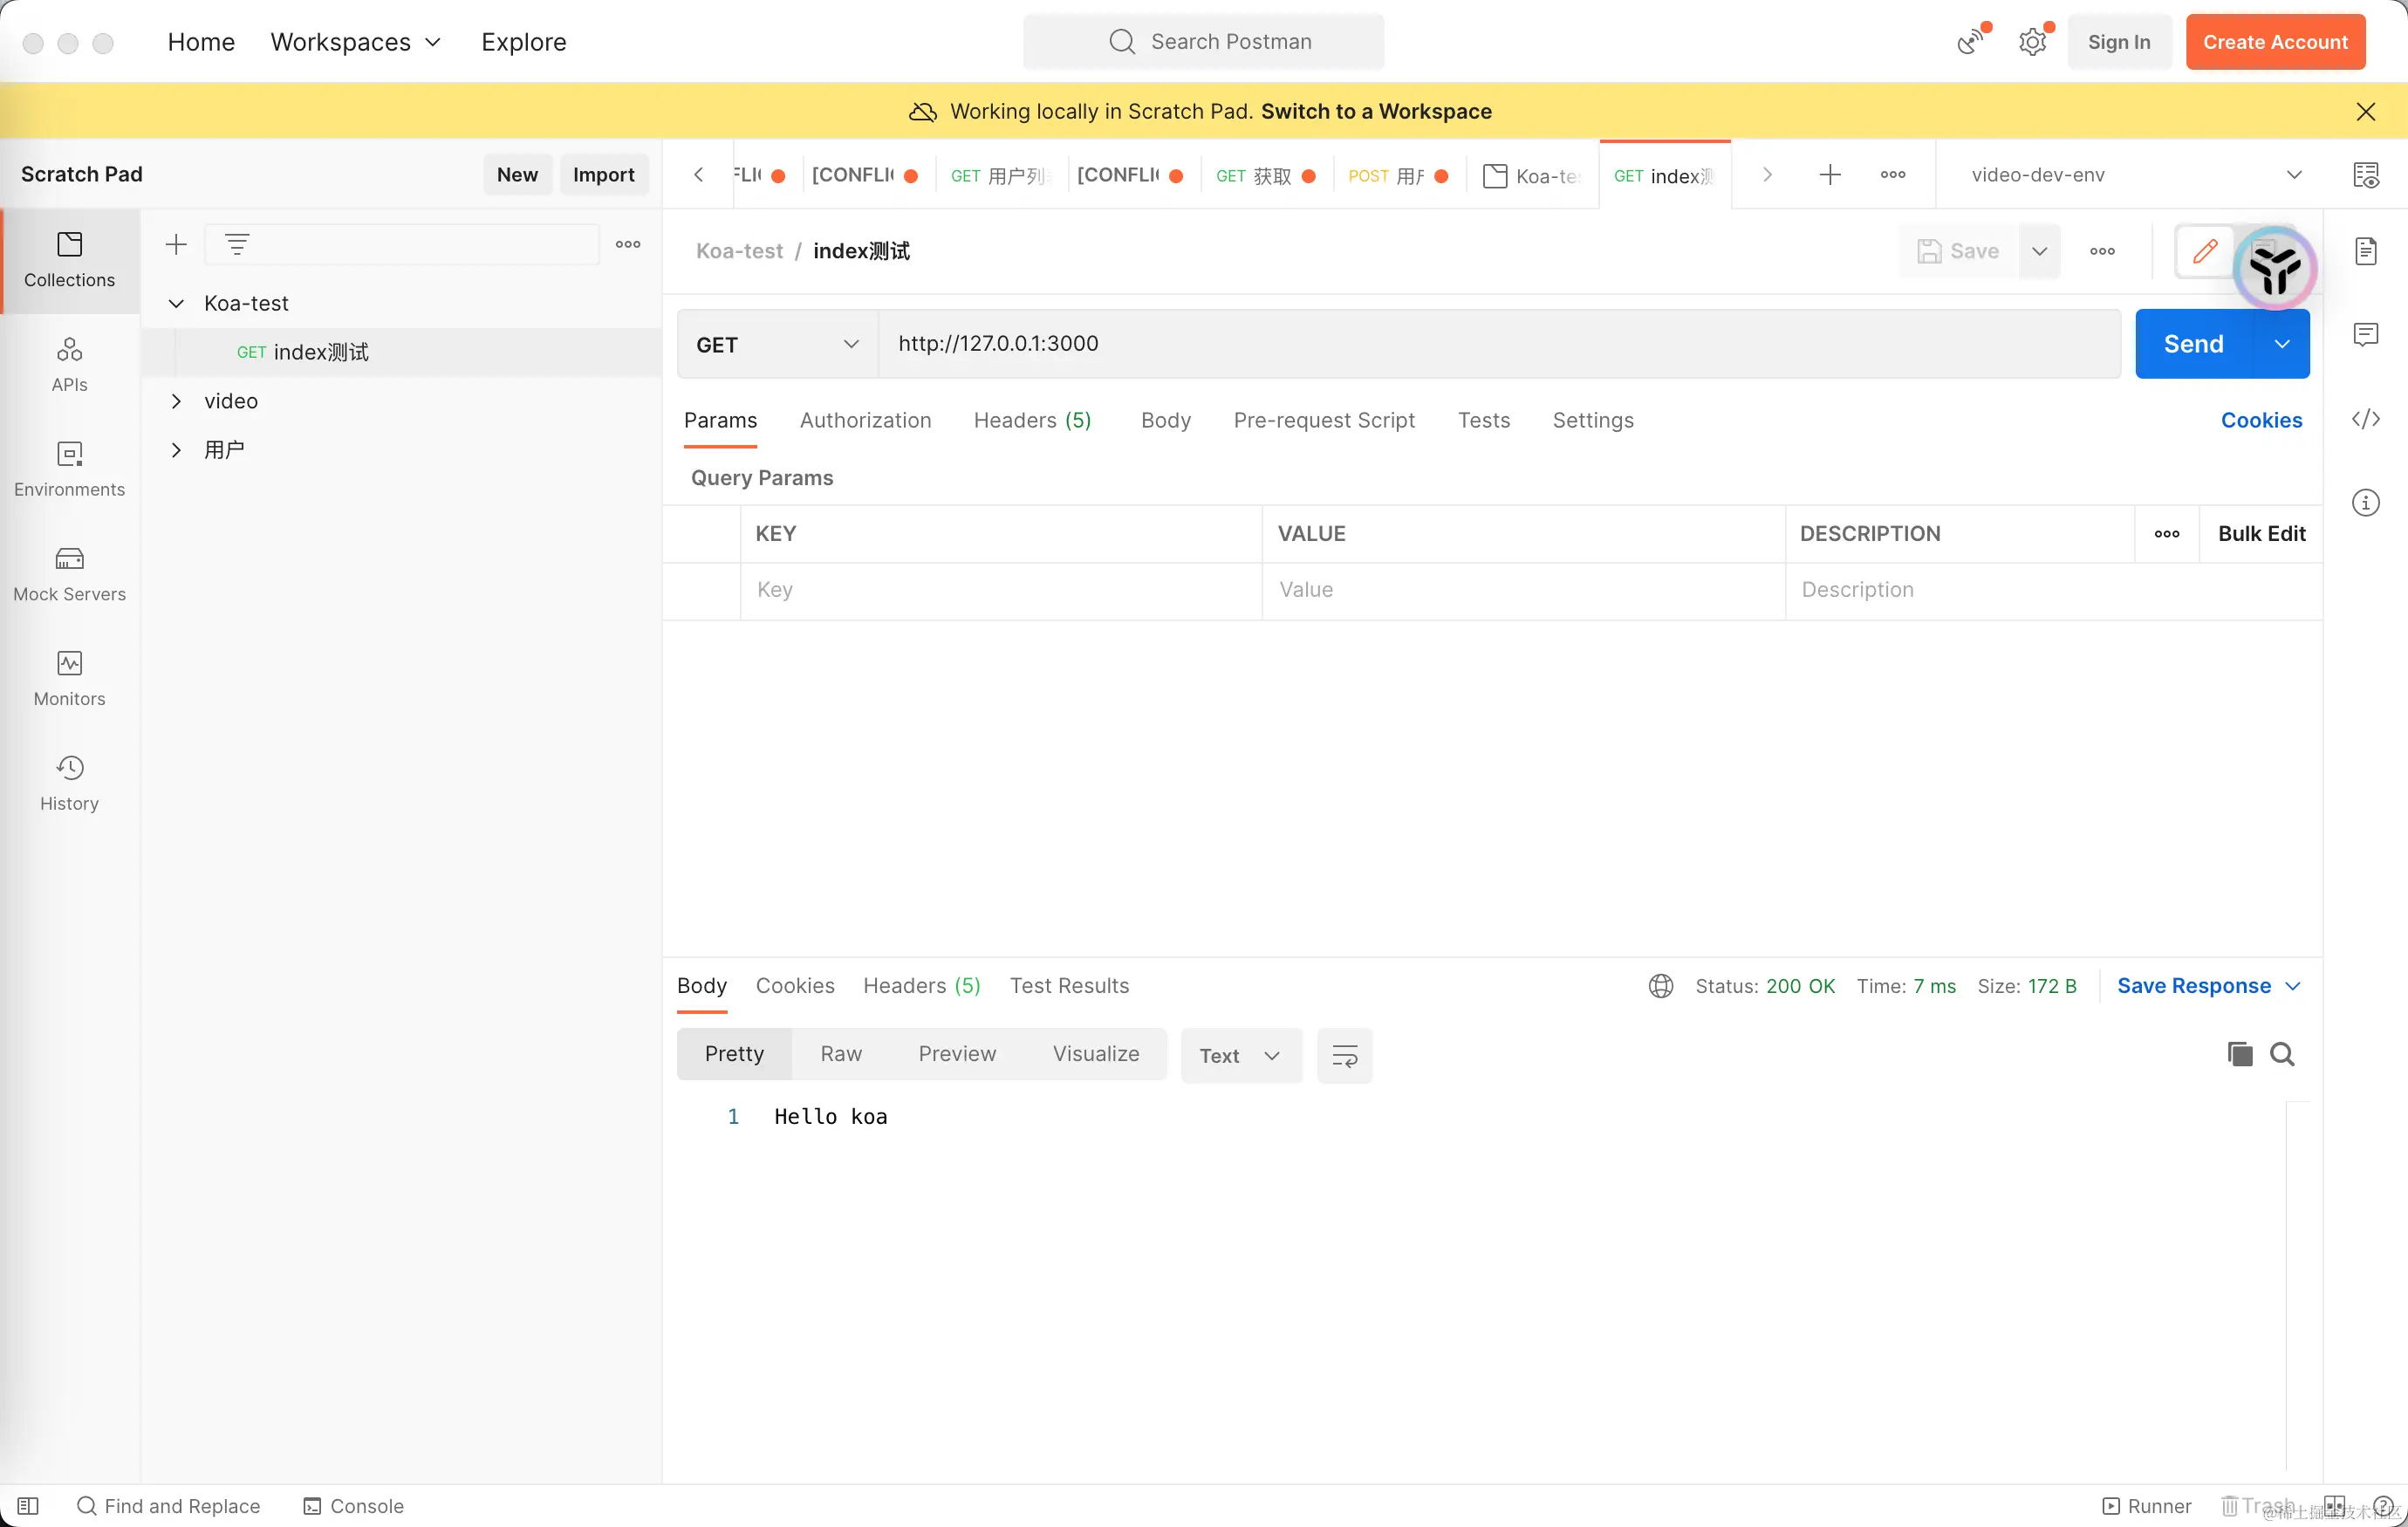Search the response body with magnifier icon
Screen dimensions: 2408x1527
pos(2282,1054)
